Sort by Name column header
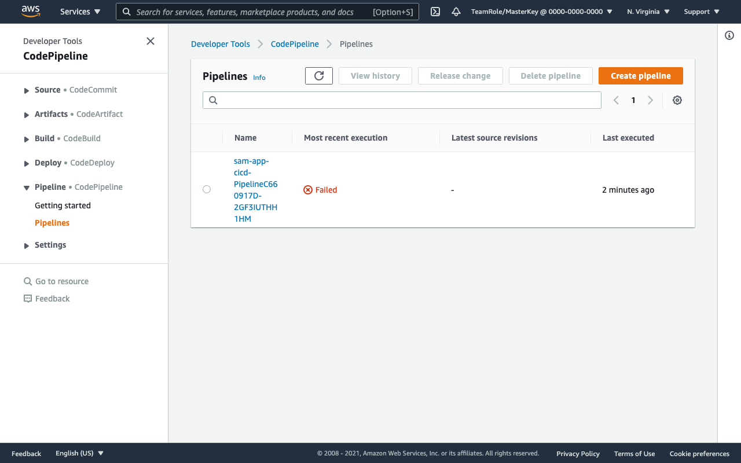Viewport: 741px width, 463px height. tap(245, 138)
